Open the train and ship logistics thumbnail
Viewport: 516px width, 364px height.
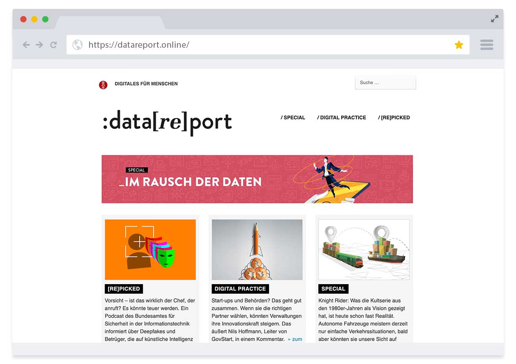pos(364,249)
